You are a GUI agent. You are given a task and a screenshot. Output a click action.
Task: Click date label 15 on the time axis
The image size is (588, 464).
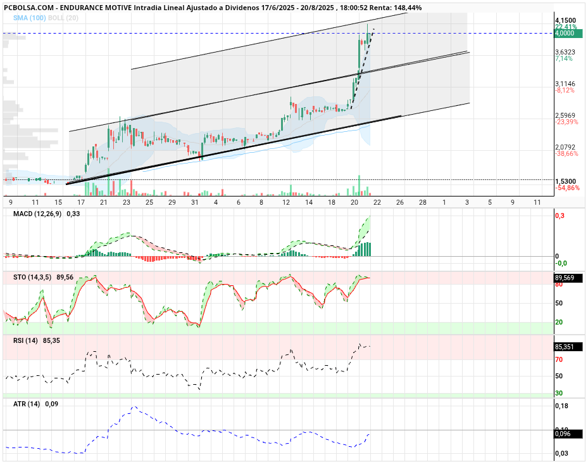(x=58, y=202)
